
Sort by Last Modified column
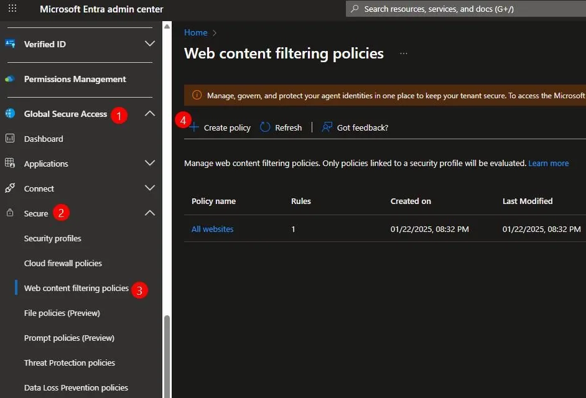tap(528, 201)
